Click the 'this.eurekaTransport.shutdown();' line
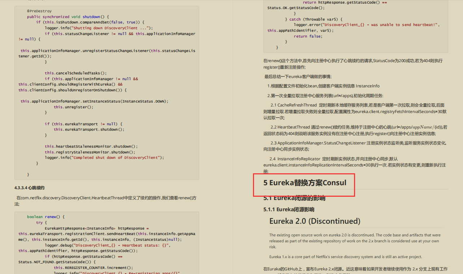 pos(89,129)
